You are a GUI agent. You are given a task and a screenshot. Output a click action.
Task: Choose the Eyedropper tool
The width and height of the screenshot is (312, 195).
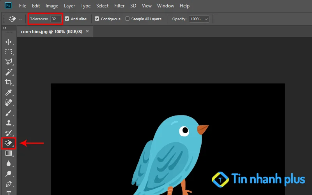tap(9, 92)
